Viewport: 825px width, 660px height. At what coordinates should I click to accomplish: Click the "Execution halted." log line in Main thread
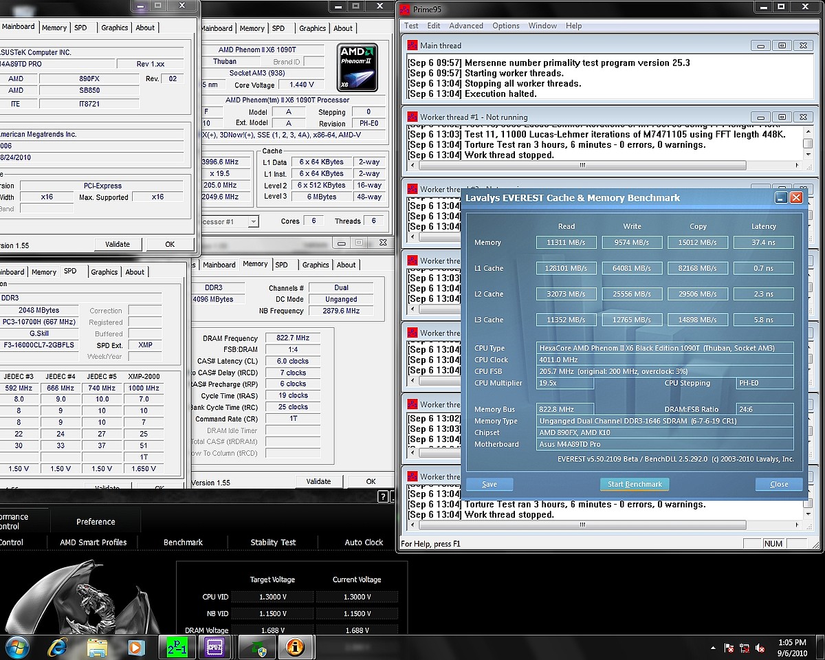coord(472,93)
